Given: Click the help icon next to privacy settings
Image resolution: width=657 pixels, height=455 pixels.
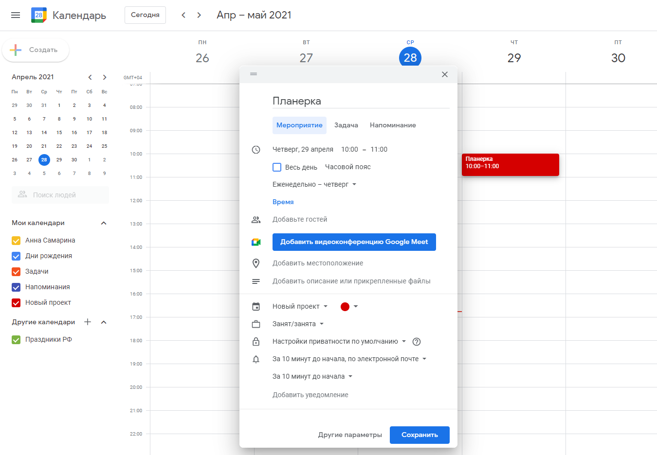Looking at the screenshot, I should point(417,342).
